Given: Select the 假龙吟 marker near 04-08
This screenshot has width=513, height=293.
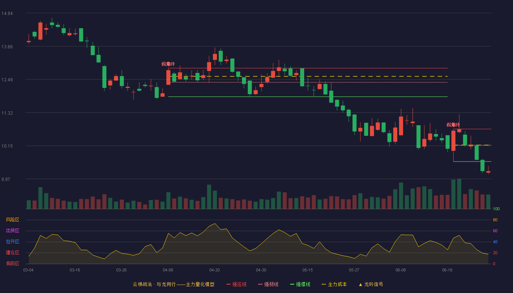Looking at the screenshot, I should tap(168, 64).
